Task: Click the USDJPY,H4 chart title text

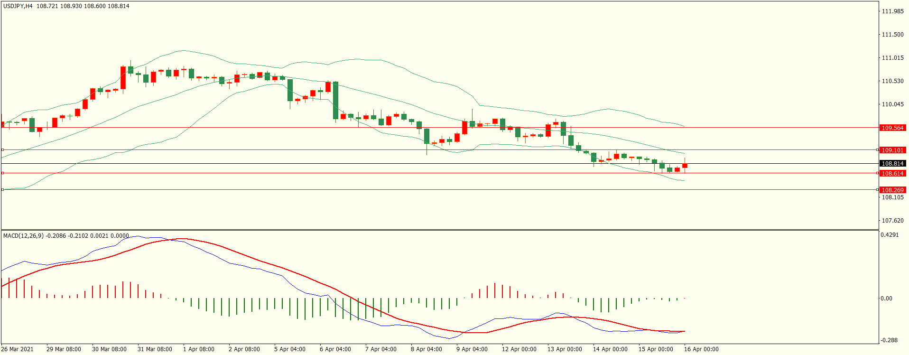Action: [x=18, y=6]
